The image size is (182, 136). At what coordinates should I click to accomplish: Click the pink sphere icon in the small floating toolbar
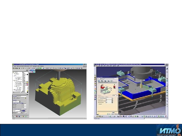pyautogui.click(x=32, y=72)
